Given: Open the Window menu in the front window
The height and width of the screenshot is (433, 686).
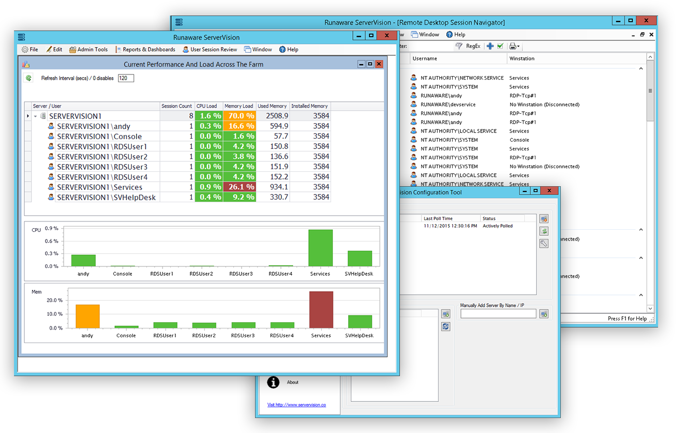Looking at the screenshot, I should [x=258, y=50].
